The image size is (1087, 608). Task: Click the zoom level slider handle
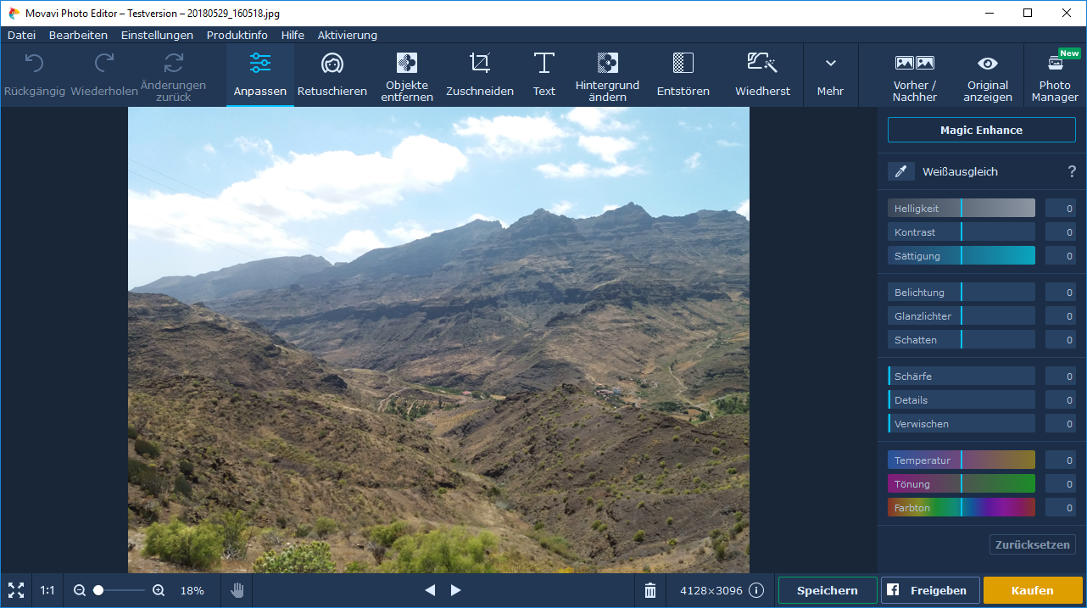click(x=98, y=590)
